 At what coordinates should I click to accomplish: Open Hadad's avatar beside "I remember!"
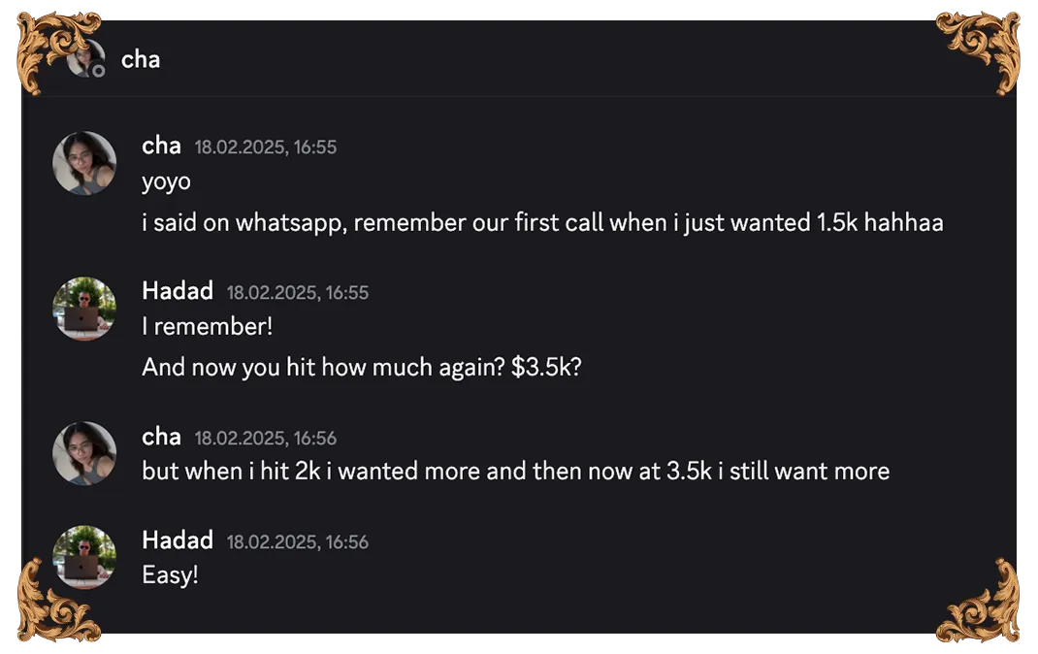tap(84, 308)
